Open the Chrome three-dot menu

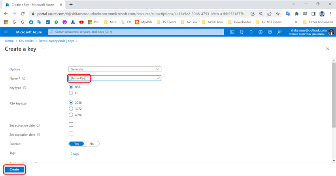330,14
